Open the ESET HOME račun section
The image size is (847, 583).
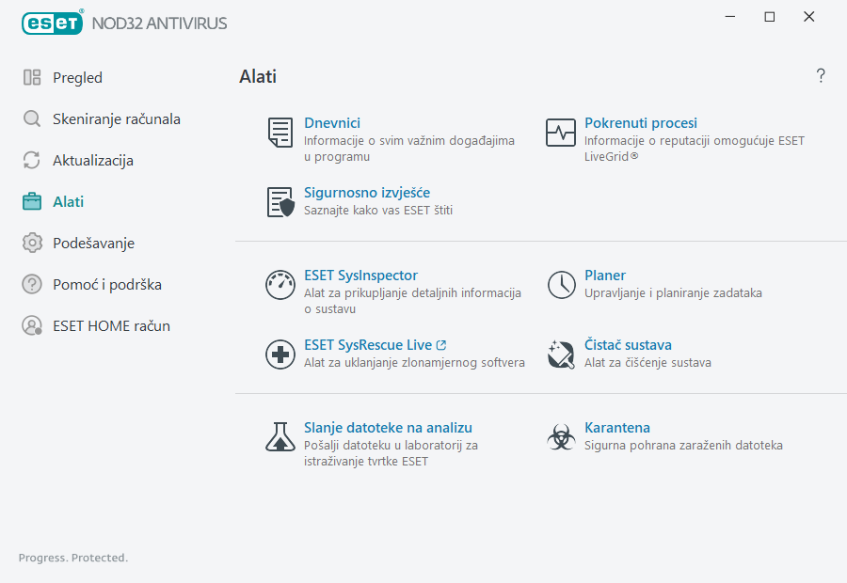click(x=111, y=325)
